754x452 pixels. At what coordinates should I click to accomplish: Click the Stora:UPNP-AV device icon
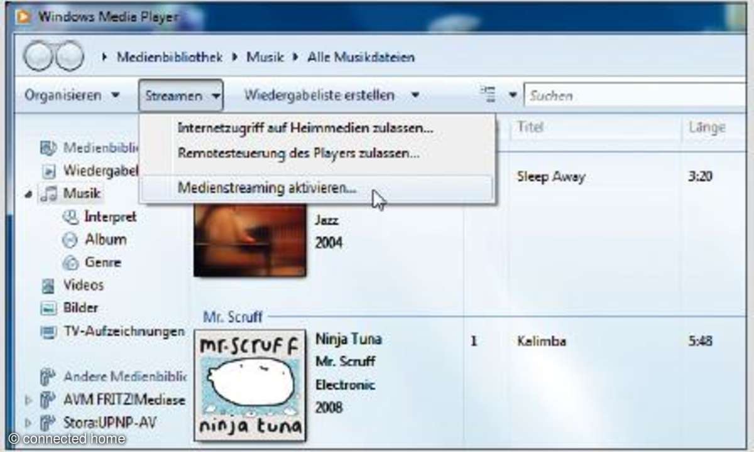coord(49,422)
